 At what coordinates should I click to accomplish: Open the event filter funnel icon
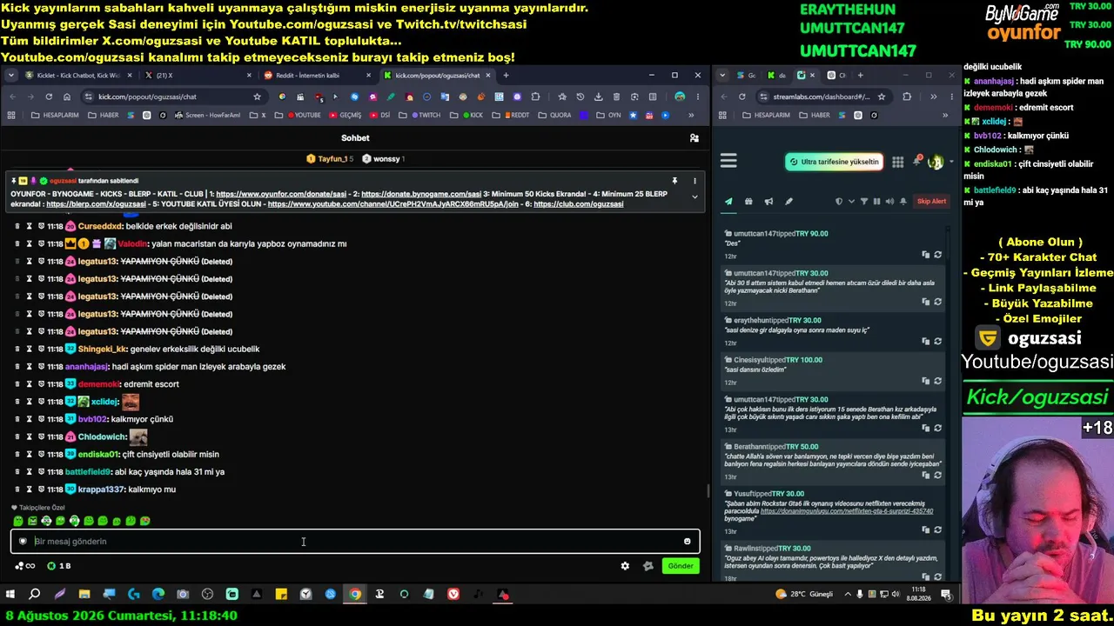click(x=864, y=202)
